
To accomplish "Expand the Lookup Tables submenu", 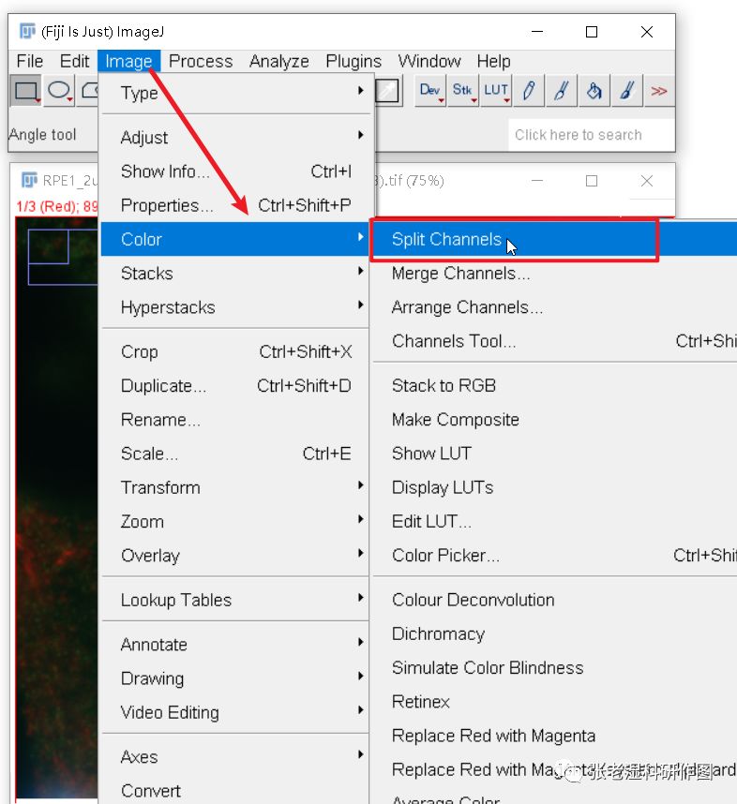I will click(x=235, y=600).
